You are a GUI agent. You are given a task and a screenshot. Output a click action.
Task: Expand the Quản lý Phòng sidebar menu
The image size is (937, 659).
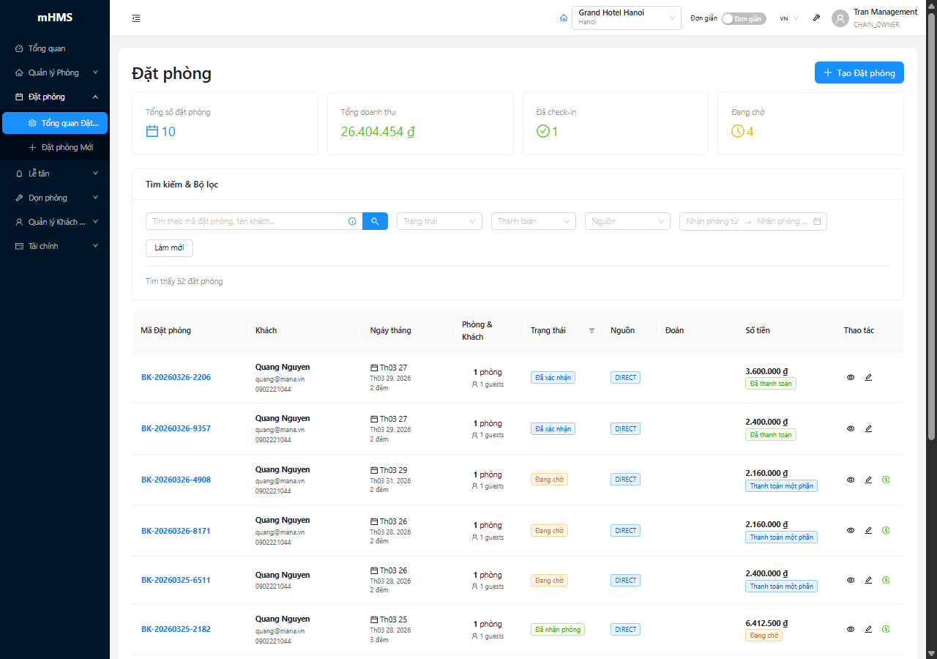55,72
